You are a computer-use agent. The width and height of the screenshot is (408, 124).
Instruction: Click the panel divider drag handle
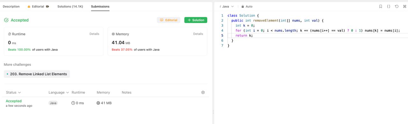point(213,112)
